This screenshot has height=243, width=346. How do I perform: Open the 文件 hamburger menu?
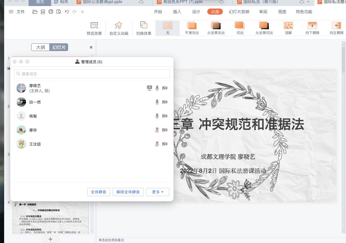(x=17, y=12)
